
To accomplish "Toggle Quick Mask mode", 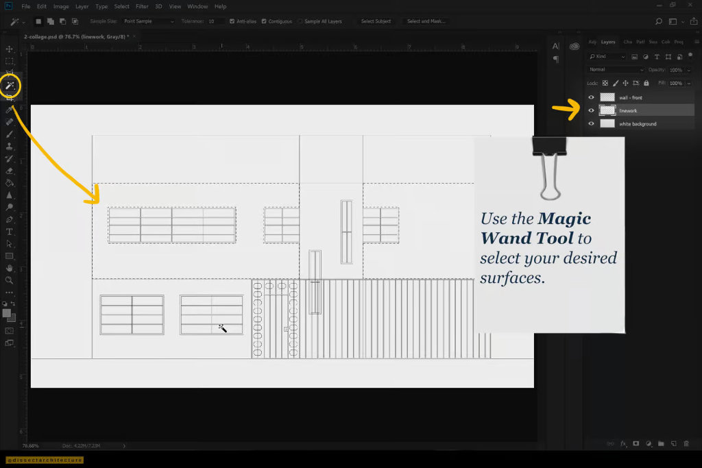I will tap(9, 331).
